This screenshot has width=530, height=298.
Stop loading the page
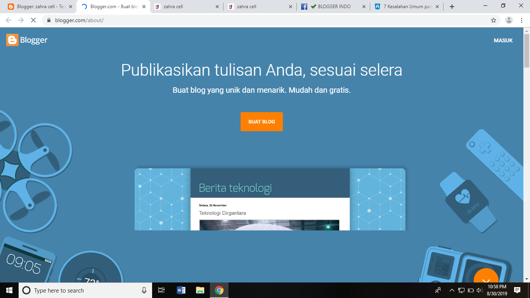(x=33, y=20)
